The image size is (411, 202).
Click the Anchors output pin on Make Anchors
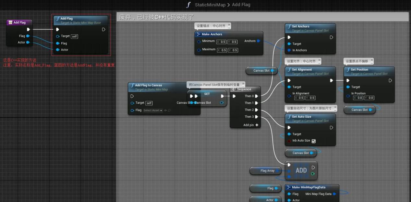coord(259,41)
